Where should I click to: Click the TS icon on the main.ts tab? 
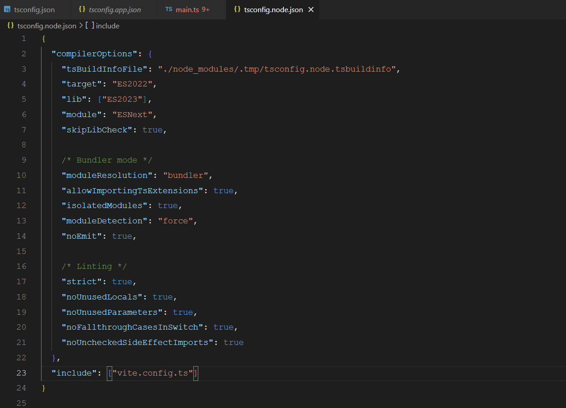pos(169,9)
